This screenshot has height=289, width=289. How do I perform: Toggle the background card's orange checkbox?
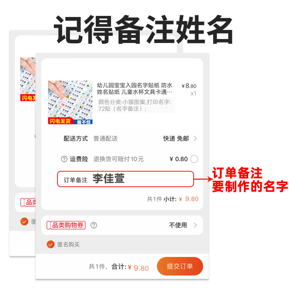pyautogui.click(x=24, y=221)
